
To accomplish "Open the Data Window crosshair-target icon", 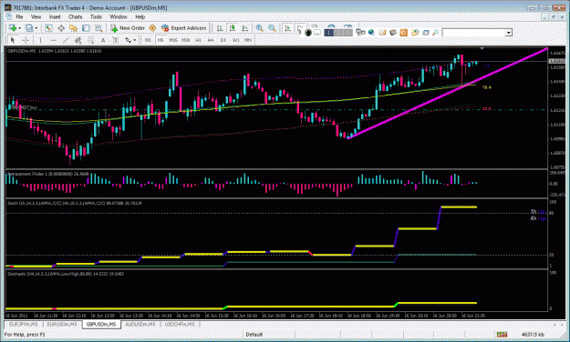I will click(61, 28).
